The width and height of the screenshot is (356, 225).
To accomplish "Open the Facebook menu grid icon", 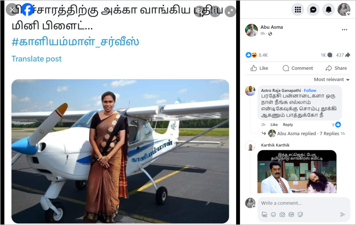I will 298,9.
